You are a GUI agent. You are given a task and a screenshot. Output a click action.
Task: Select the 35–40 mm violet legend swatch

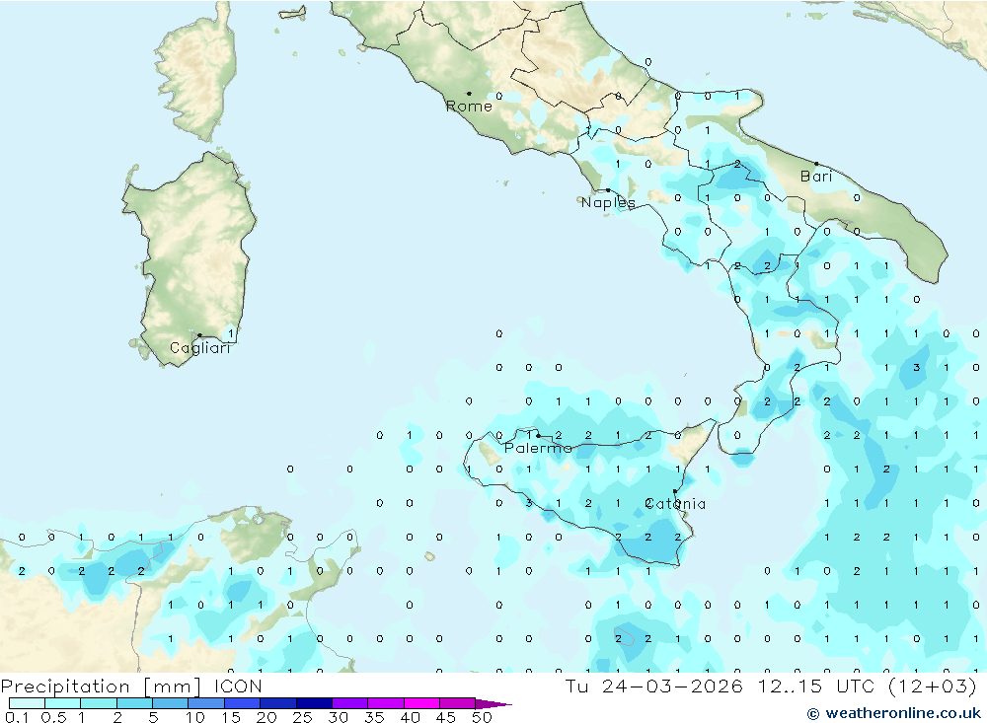[x=386, y=703]
